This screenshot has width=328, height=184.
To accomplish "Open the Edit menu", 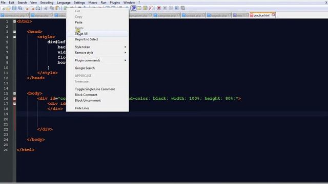I will coord(11,3).
